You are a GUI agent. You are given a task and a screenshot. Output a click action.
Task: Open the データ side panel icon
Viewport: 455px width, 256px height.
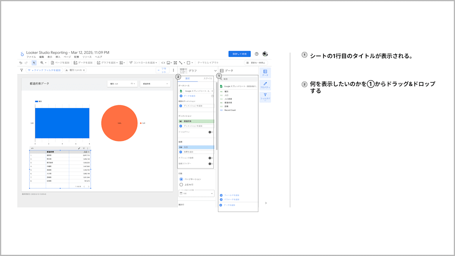(x=265, y=72)
